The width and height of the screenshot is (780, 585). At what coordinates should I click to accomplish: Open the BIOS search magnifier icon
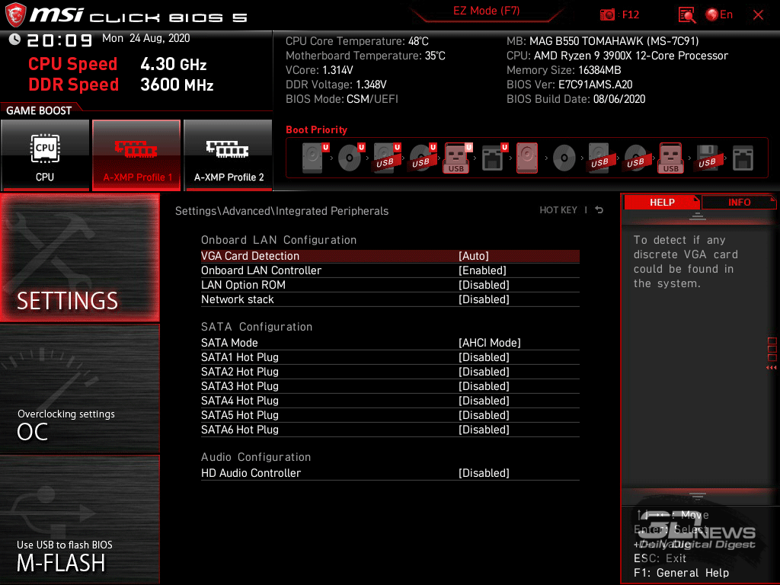(687, 15)
